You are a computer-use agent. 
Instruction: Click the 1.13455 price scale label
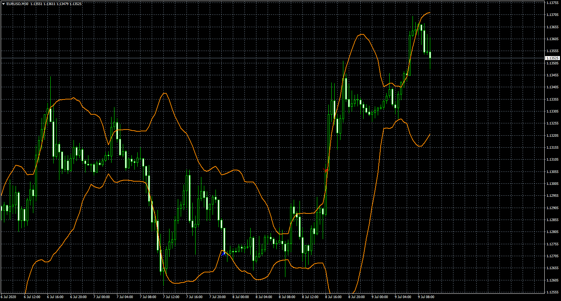tap(552, 75)
